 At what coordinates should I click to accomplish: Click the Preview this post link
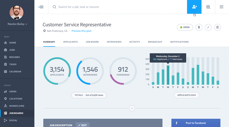[x=81, y=31]
